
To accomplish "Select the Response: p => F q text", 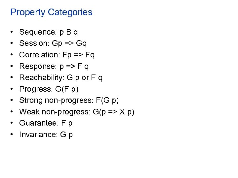I will (54, 66).
